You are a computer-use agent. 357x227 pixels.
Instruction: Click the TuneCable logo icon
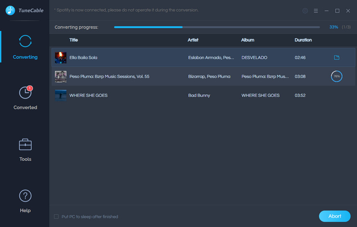click(10, 10)
